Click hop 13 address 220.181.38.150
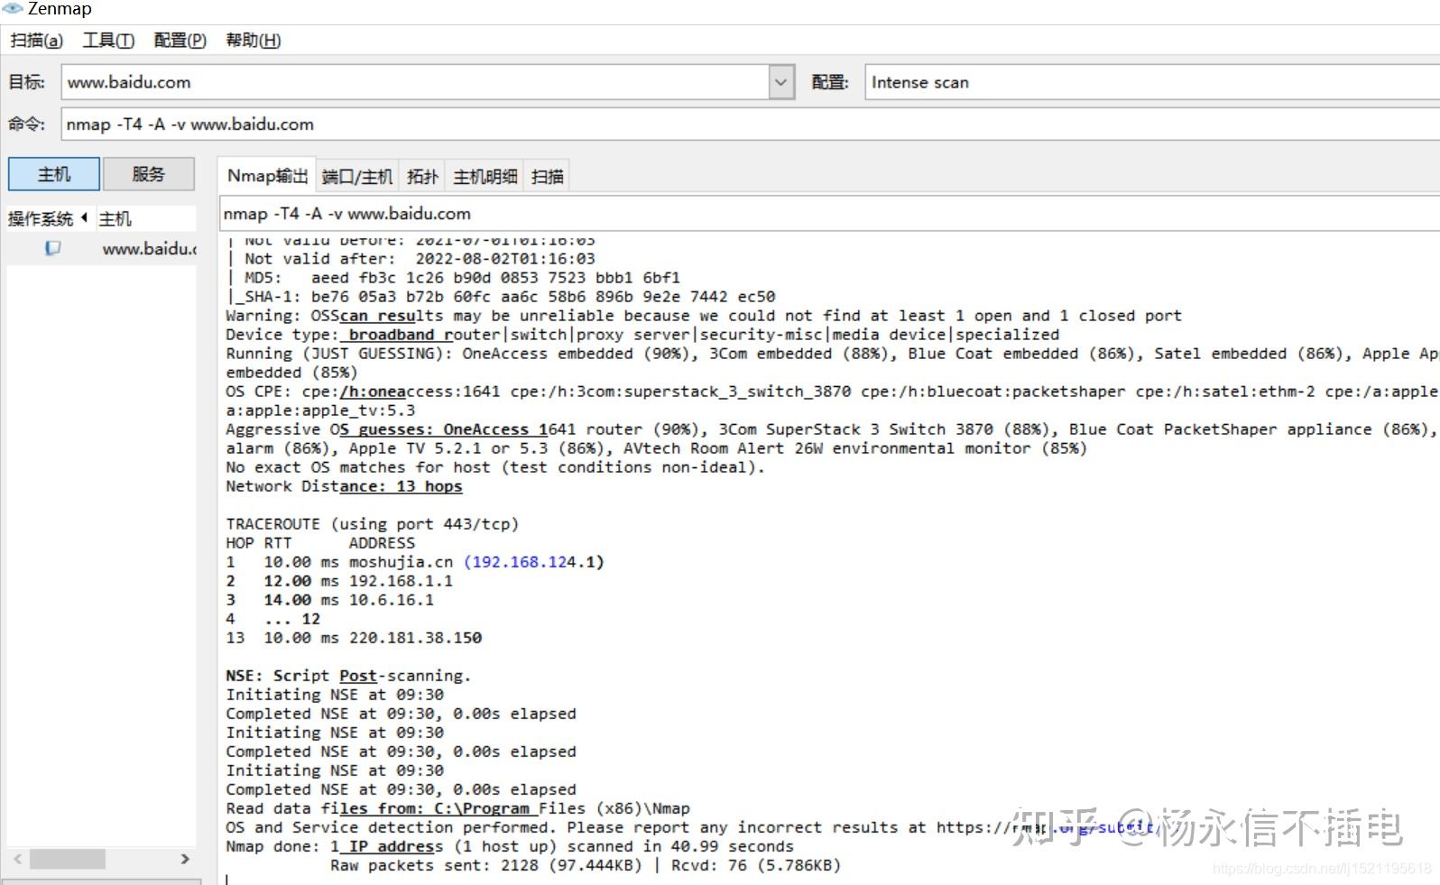Viewport: 1440px width, 885px height. (x=415, y=638)
